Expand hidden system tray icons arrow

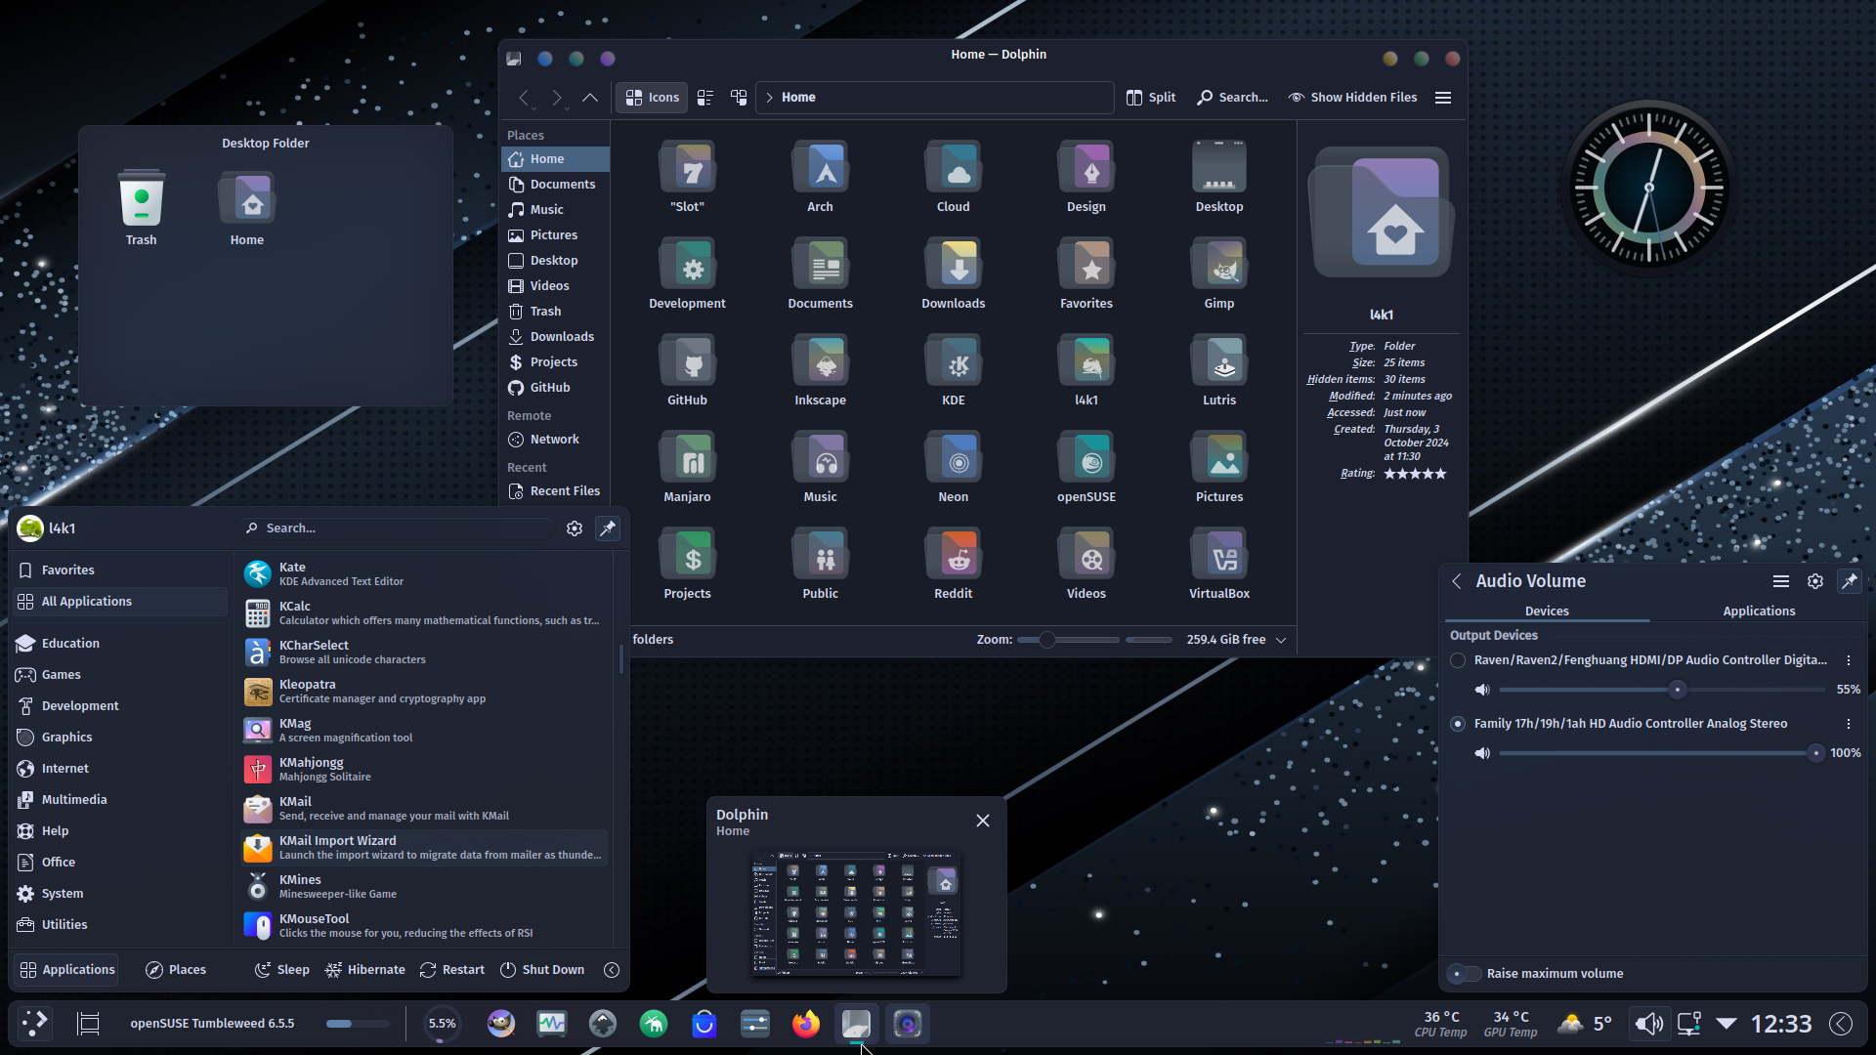coord(1727,1024)
